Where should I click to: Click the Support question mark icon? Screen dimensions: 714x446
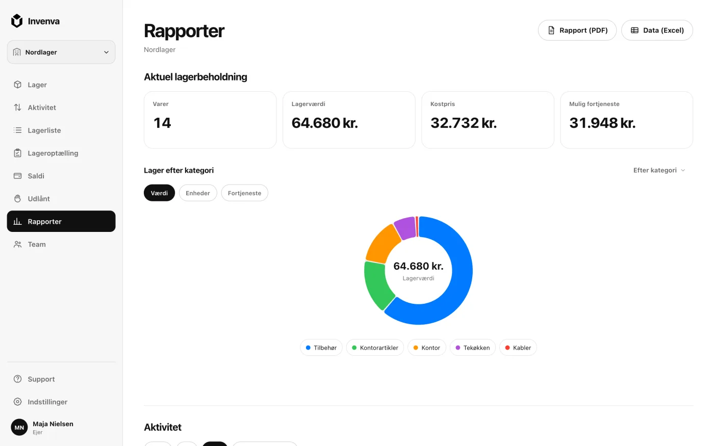point(17,379)
